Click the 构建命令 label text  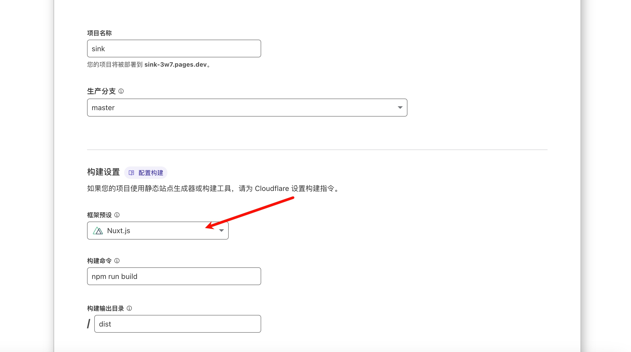(x=99, y=261)
